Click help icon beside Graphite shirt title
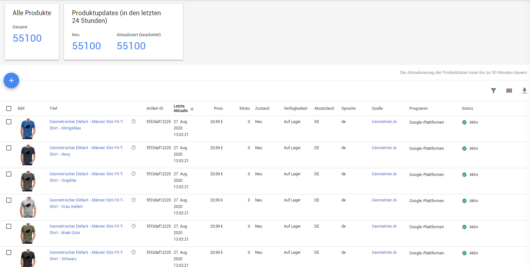 (x=134, y=174)
